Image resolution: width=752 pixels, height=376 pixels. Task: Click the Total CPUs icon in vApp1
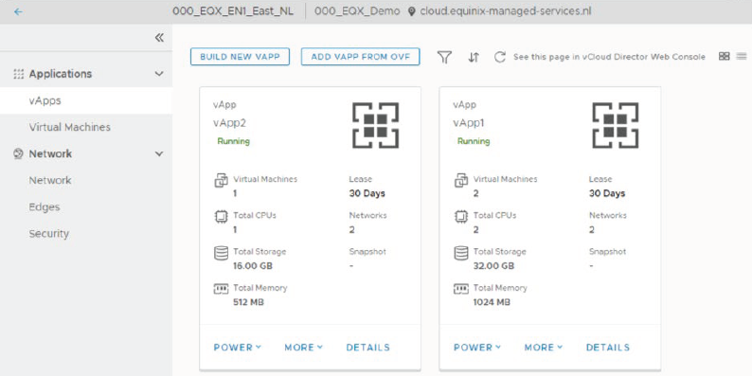(x=461, y=217)
